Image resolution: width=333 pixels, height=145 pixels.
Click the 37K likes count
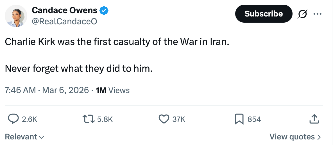[179, 120]
